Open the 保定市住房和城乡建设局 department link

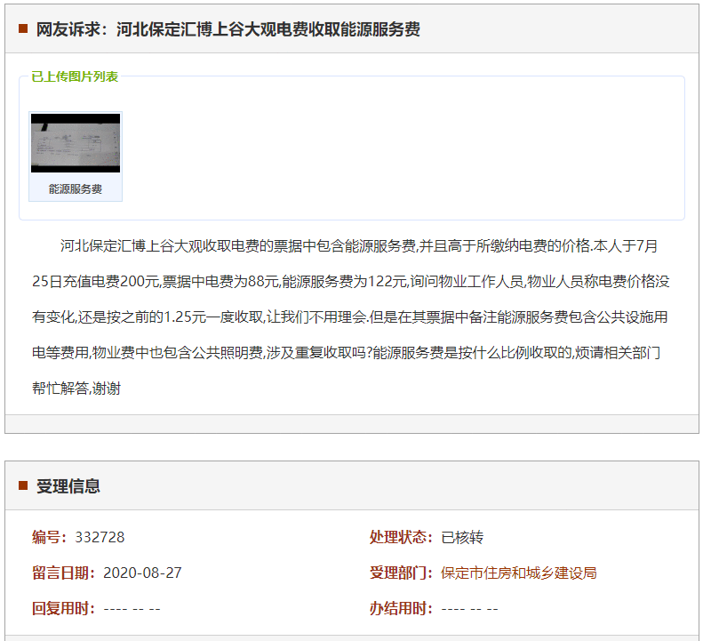519,573
